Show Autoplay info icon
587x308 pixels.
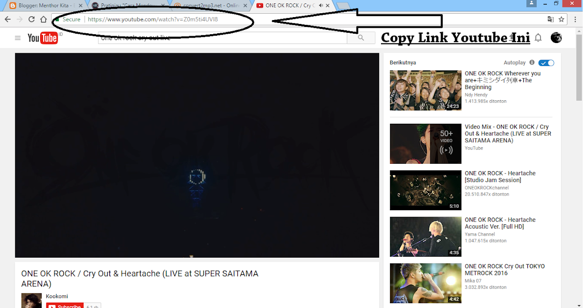[x=532, y=63]
